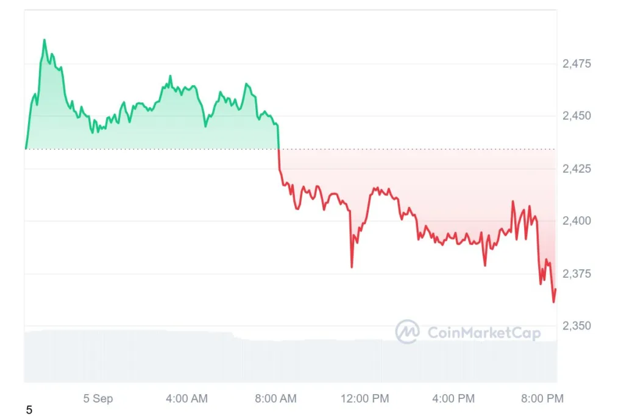Click the 2,400 price axis label
The image size is (624, 416).
point(576,220)
